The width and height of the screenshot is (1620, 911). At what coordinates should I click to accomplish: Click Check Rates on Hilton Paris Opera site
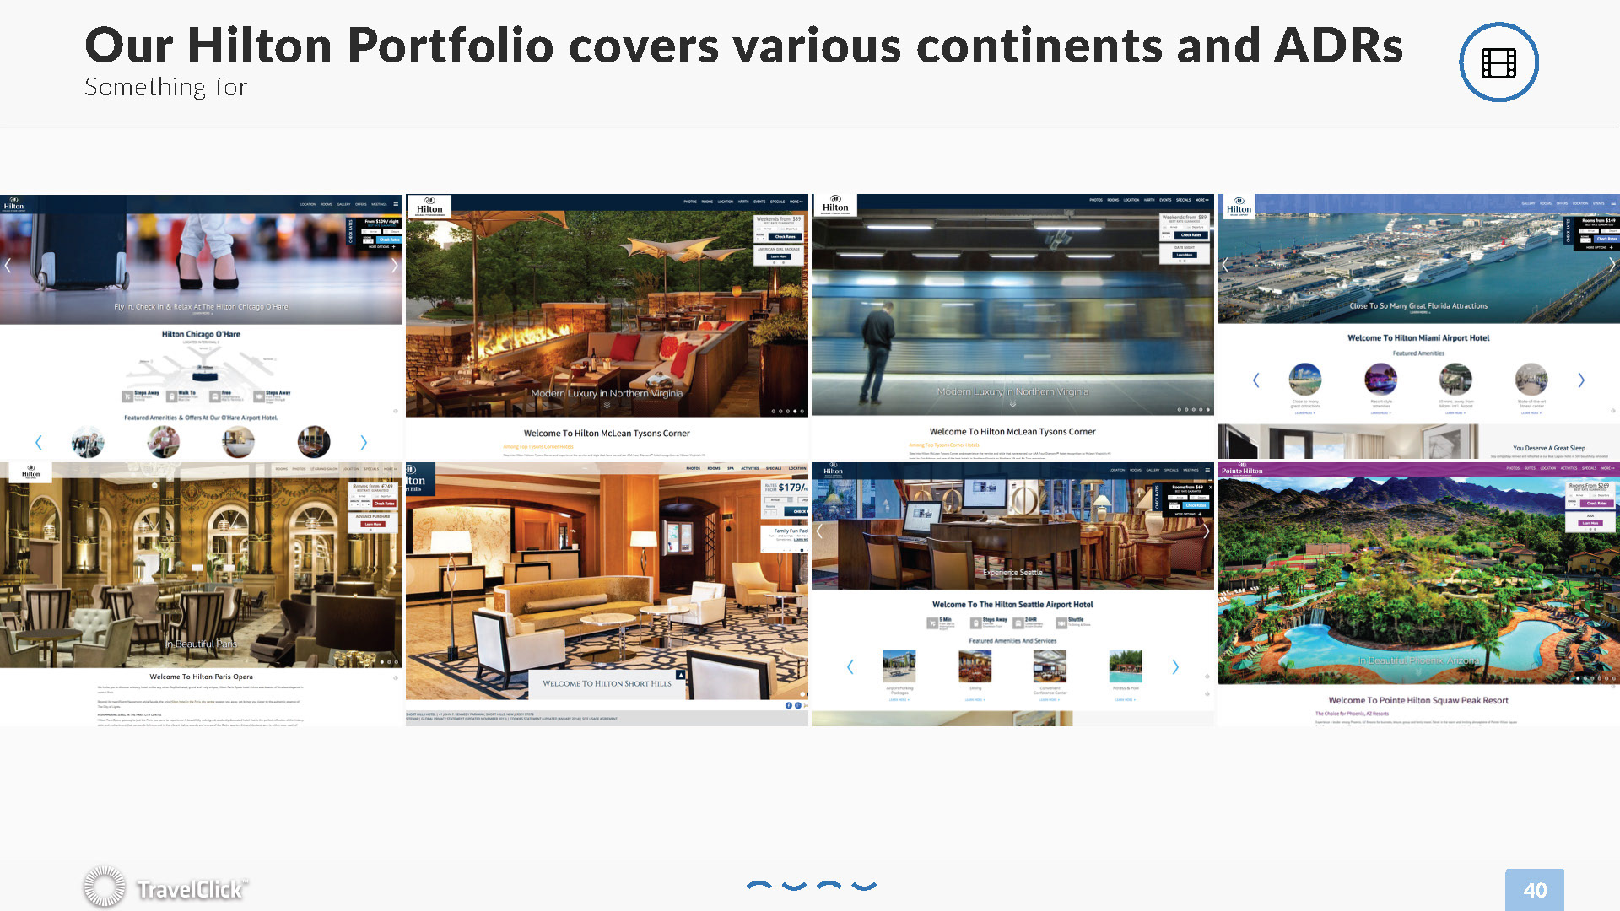[384, 504]
